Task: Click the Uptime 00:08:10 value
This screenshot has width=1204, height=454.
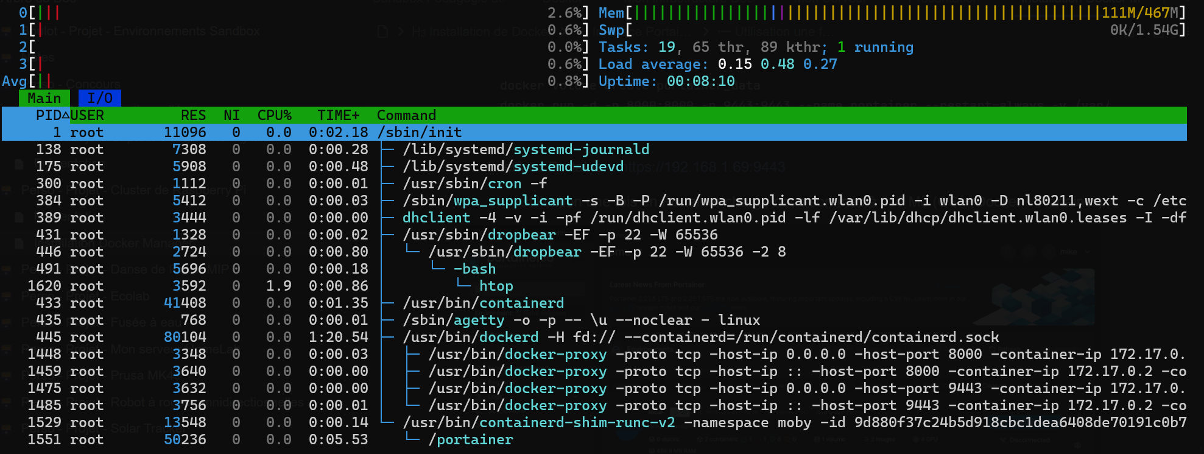Action: [x=700, y=81]
